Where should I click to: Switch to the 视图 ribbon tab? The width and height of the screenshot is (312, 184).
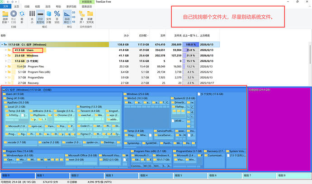(x=38, y=7)
